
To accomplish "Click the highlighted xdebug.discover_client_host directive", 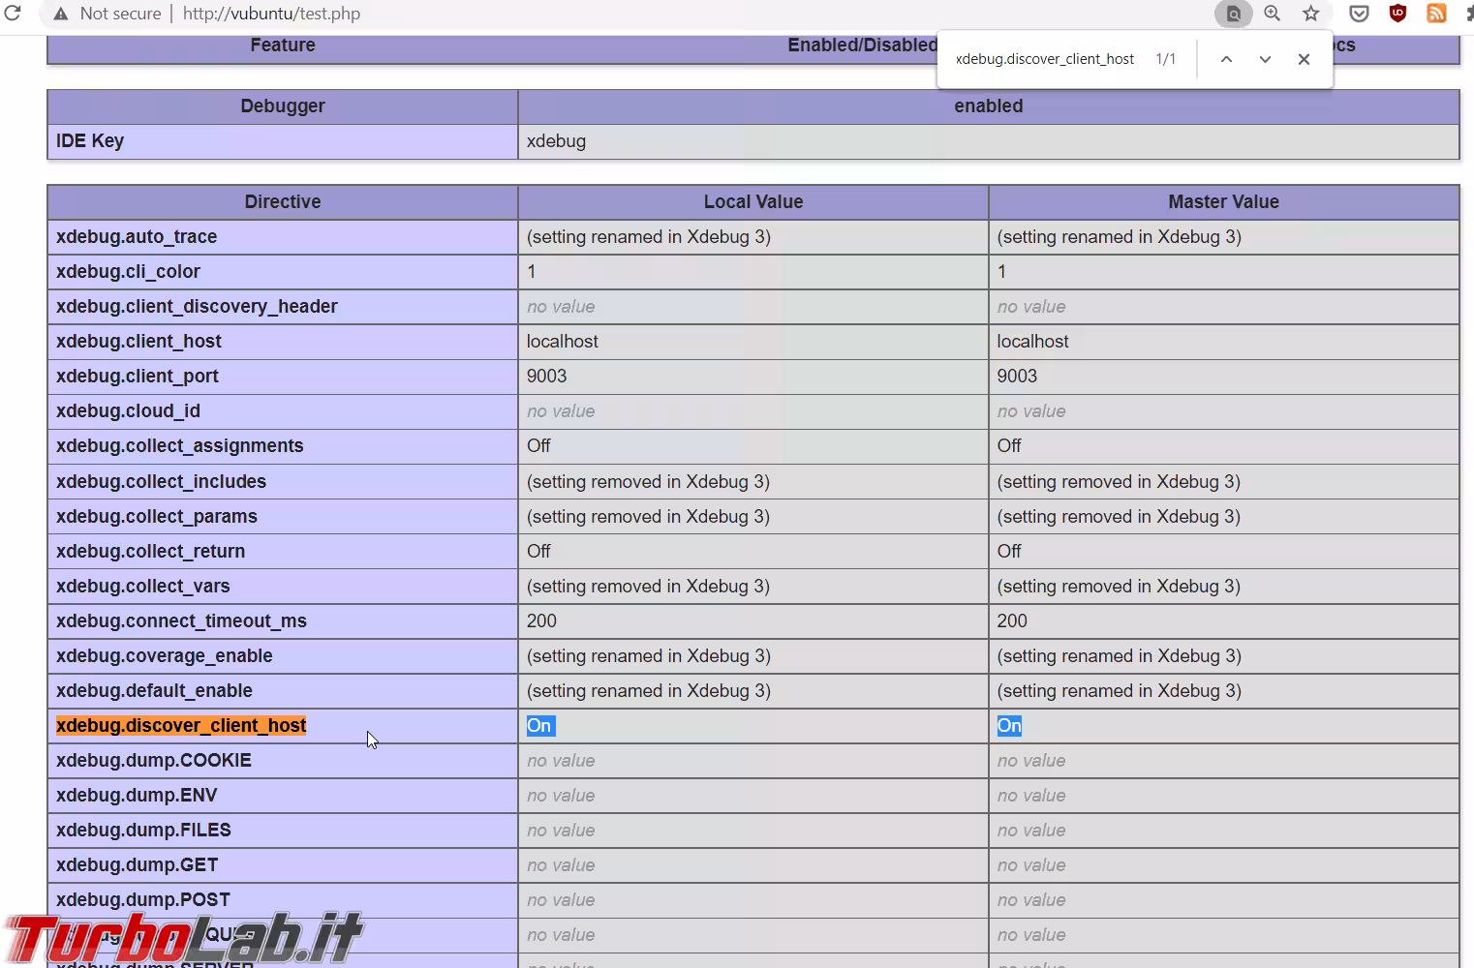I will 181,726.
